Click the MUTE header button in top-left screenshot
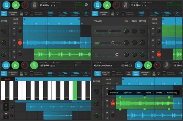 (16, 19)
